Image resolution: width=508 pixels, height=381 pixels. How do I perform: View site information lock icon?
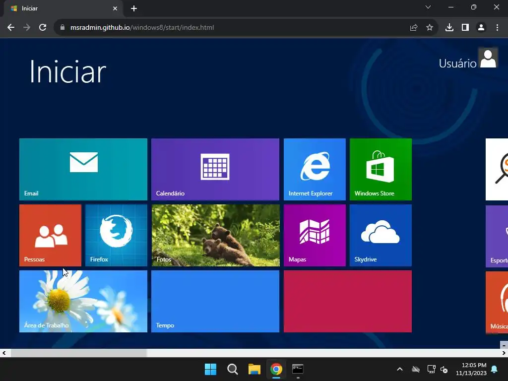coord(63,28)
